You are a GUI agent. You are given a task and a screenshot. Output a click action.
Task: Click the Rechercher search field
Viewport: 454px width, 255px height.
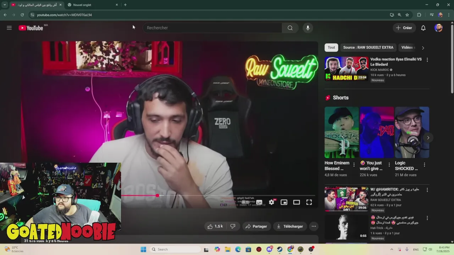[212, 28]
